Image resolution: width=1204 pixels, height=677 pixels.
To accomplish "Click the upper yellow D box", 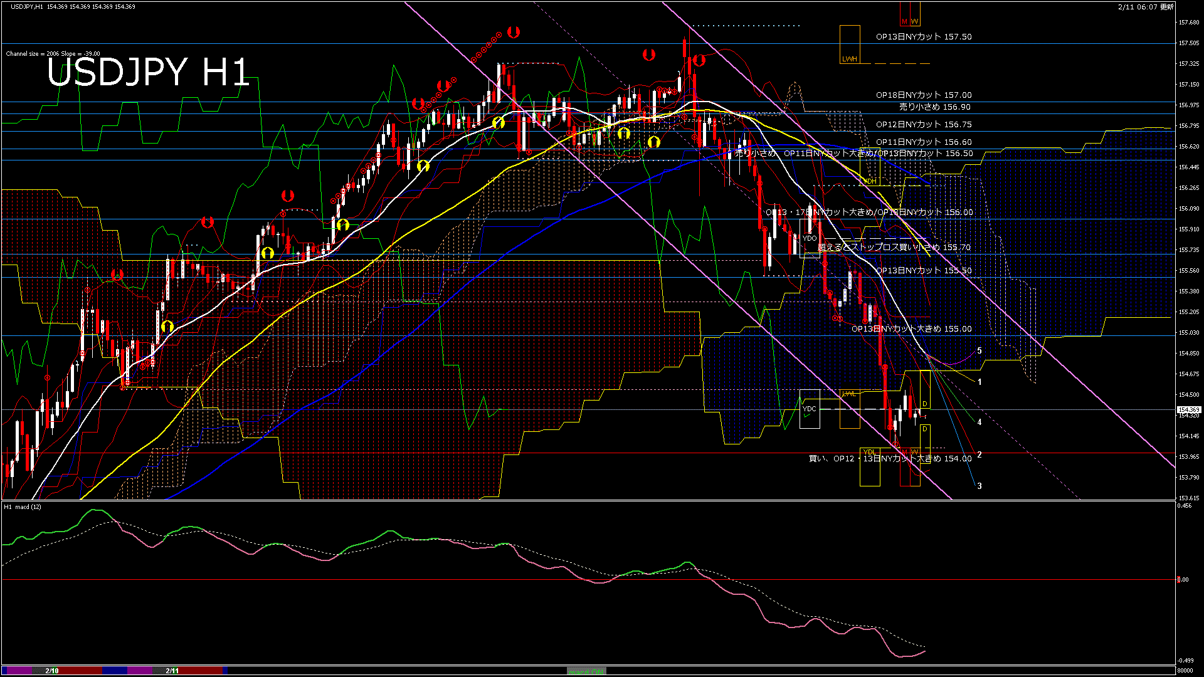I will 925,390.
